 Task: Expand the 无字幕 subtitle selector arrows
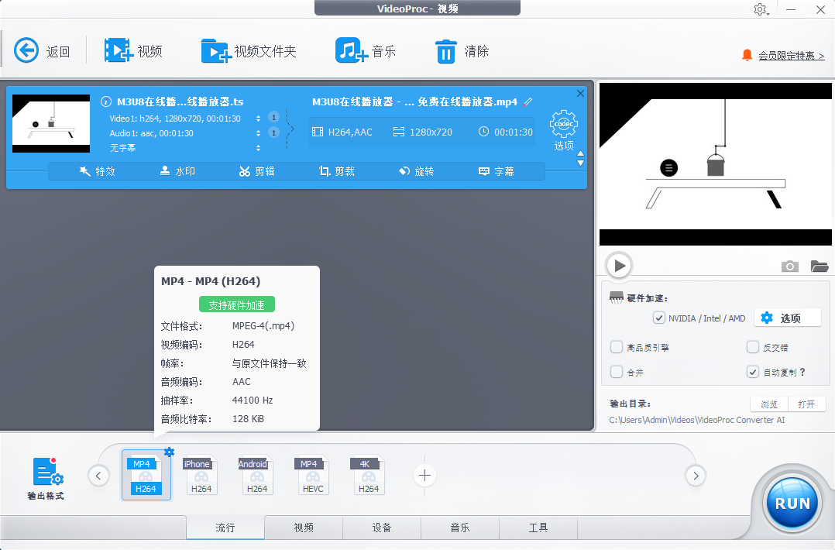258,147
